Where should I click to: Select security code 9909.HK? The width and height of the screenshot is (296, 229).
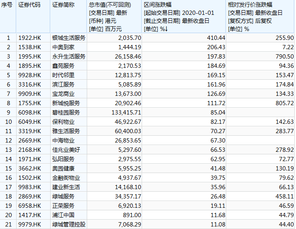click(x=30, y=94)
